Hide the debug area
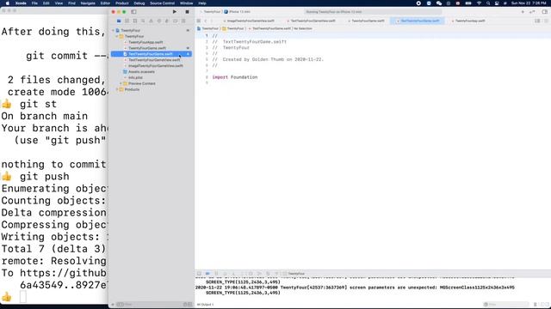 tap(199, 274)
